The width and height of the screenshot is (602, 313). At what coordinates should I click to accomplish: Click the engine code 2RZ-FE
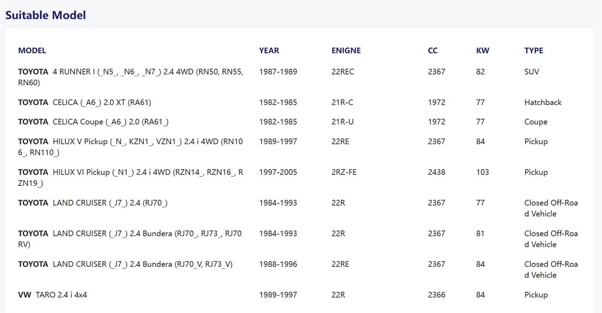pyautogui.click(x=344, y=172)
